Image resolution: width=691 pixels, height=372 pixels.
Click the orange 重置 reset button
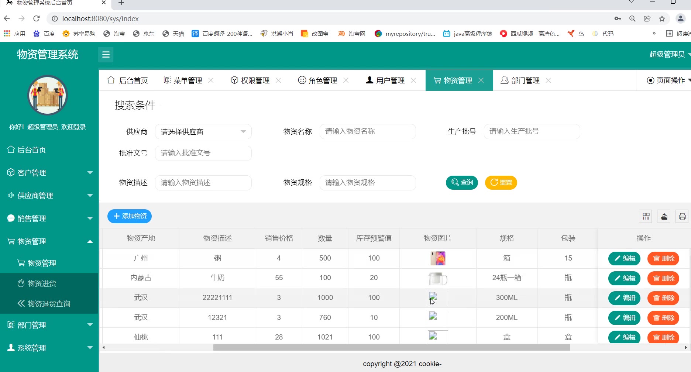[501, 183]
